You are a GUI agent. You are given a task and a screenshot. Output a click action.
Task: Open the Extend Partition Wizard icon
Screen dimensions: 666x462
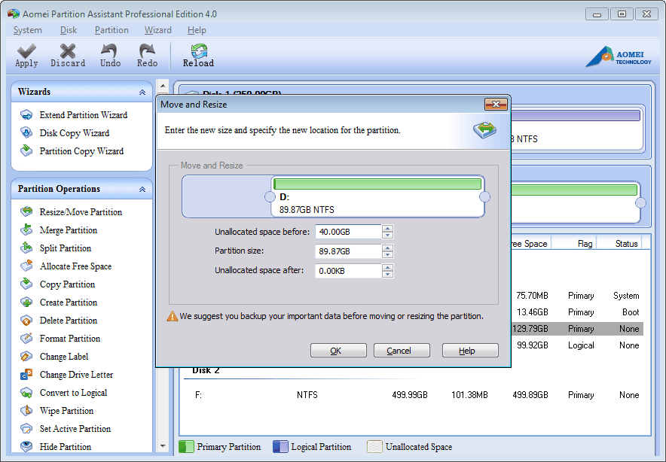[26, 115]
